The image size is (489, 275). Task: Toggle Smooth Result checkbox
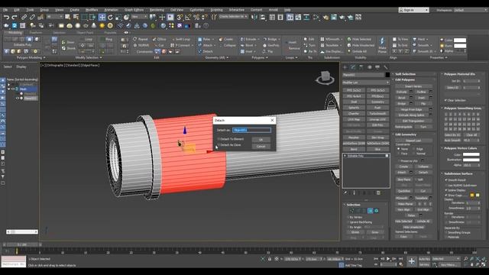(446, 180)
